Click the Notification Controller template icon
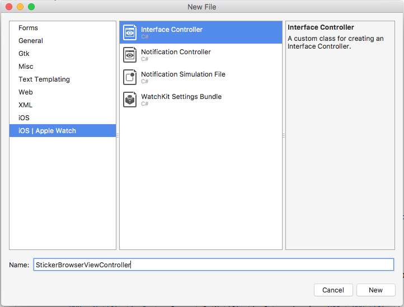This screenshot has height=307, width=404. [x=130, y=55]
